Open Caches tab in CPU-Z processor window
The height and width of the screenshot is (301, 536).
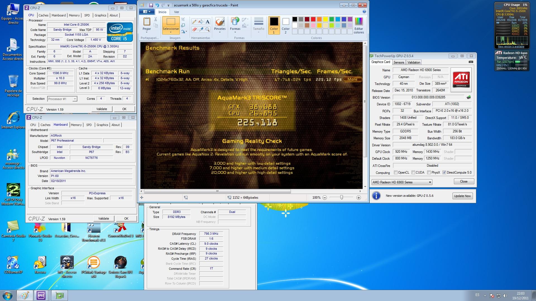pos(43,15)
